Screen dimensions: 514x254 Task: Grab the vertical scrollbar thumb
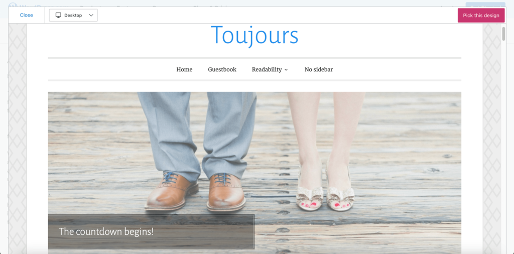coord(503,34)
